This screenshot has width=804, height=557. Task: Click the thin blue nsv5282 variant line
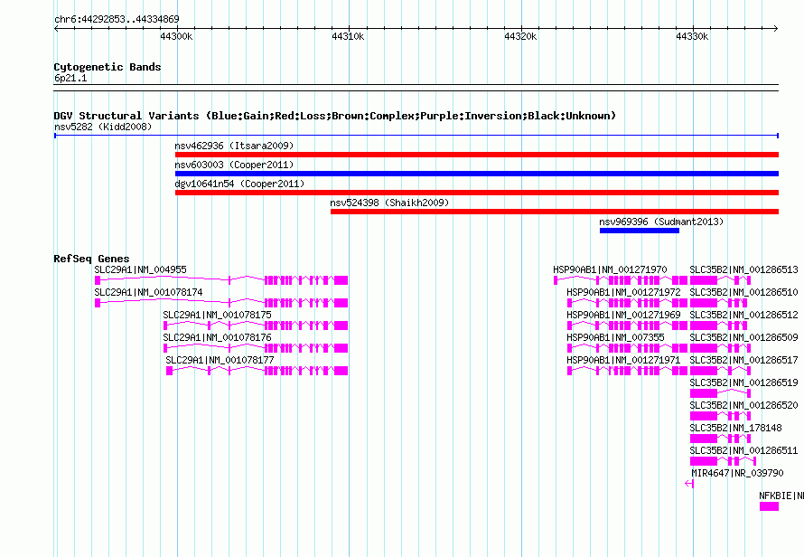coord(416,136)
